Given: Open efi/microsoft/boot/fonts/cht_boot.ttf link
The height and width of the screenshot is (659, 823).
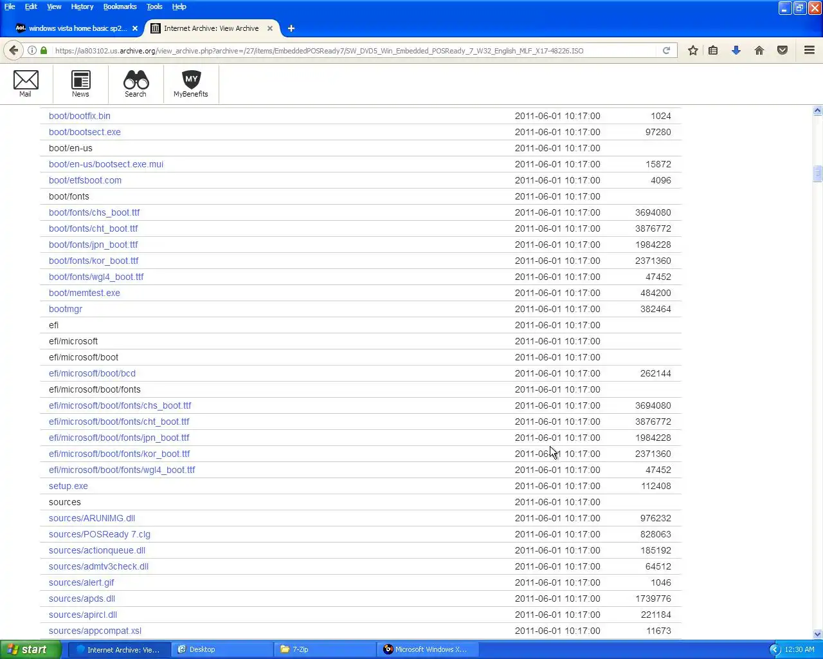Looking at the screenshot, I should [x=119, y=422].
